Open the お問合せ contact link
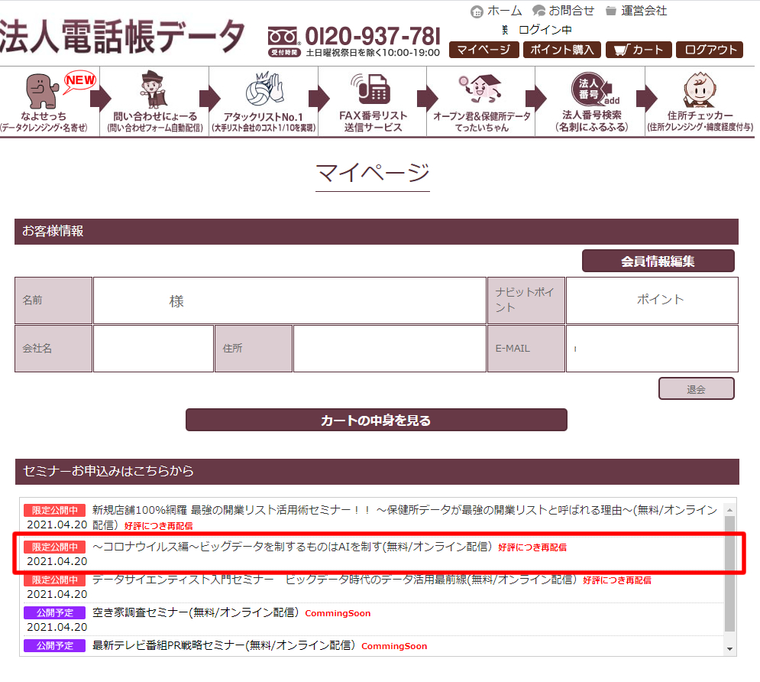Viewport: 760px width, 682px height. (564, 11)
